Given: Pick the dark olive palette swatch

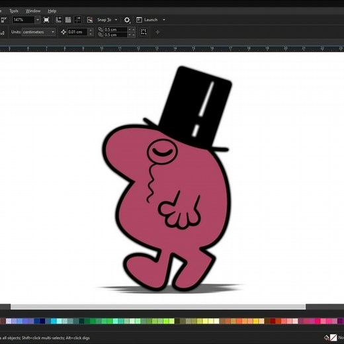Looking at the screenshot, I should tap(177, 321).
